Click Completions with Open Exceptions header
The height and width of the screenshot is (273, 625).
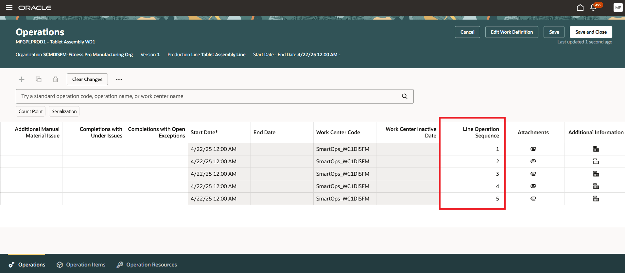156,132
